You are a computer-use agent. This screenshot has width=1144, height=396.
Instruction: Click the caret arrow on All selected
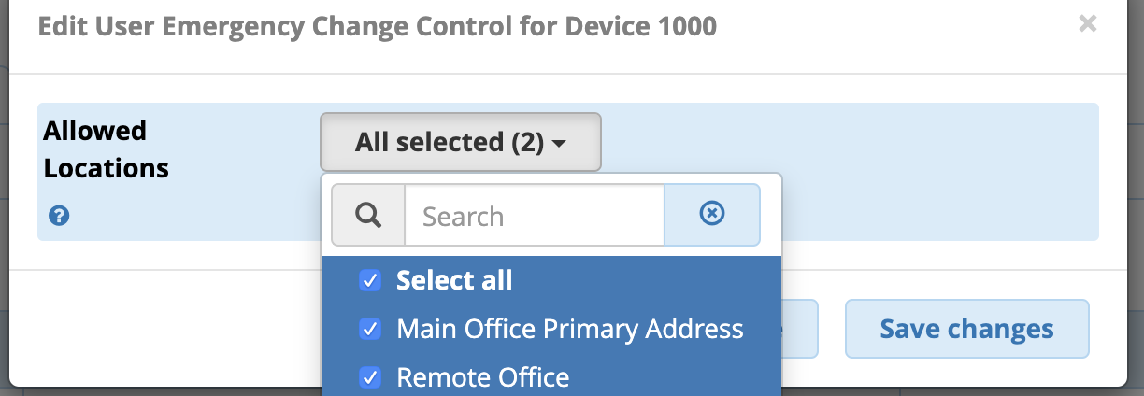pyautogui.click(x=559, y=144)
